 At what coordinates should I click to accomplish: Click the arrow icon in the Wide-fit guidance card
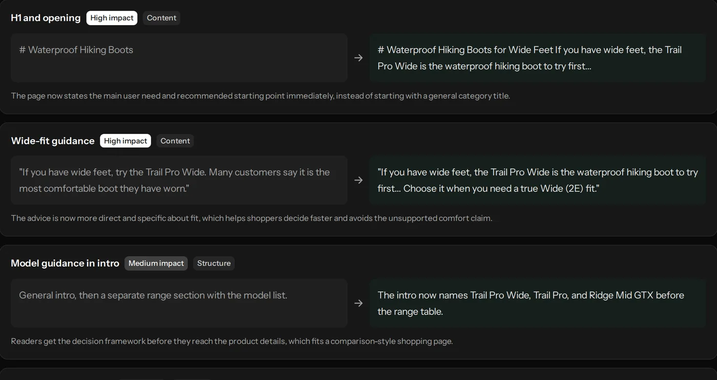pos(358,180)
